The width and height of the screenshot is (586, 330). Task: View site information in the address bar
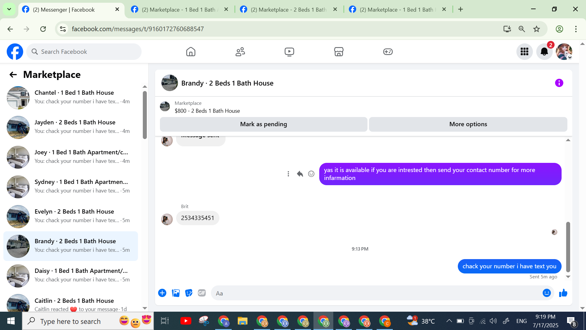click(63, 29)
